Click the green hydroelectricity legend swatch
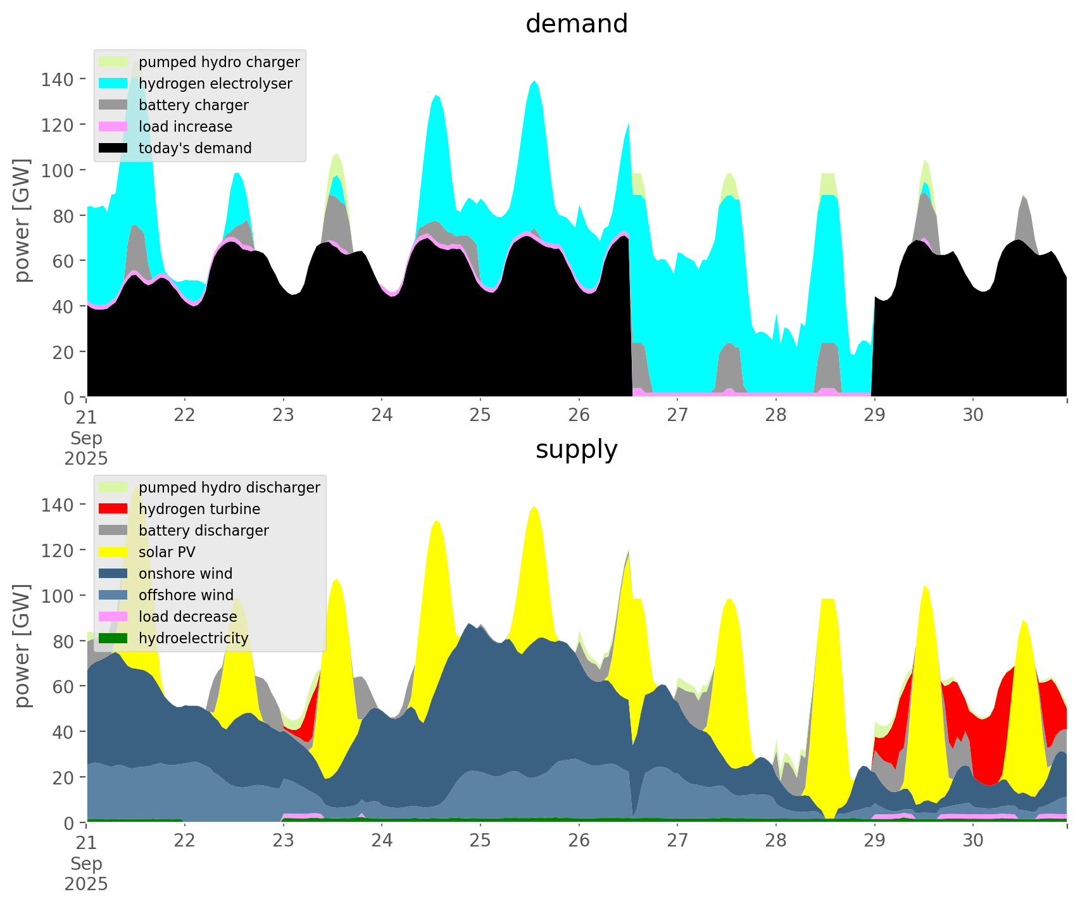The height and width of the screenshot is (906, 1080). tap(114, 638)
